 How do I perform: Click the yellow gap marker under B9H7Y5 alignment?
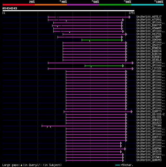pyautogui.click(x=58, y=27)
